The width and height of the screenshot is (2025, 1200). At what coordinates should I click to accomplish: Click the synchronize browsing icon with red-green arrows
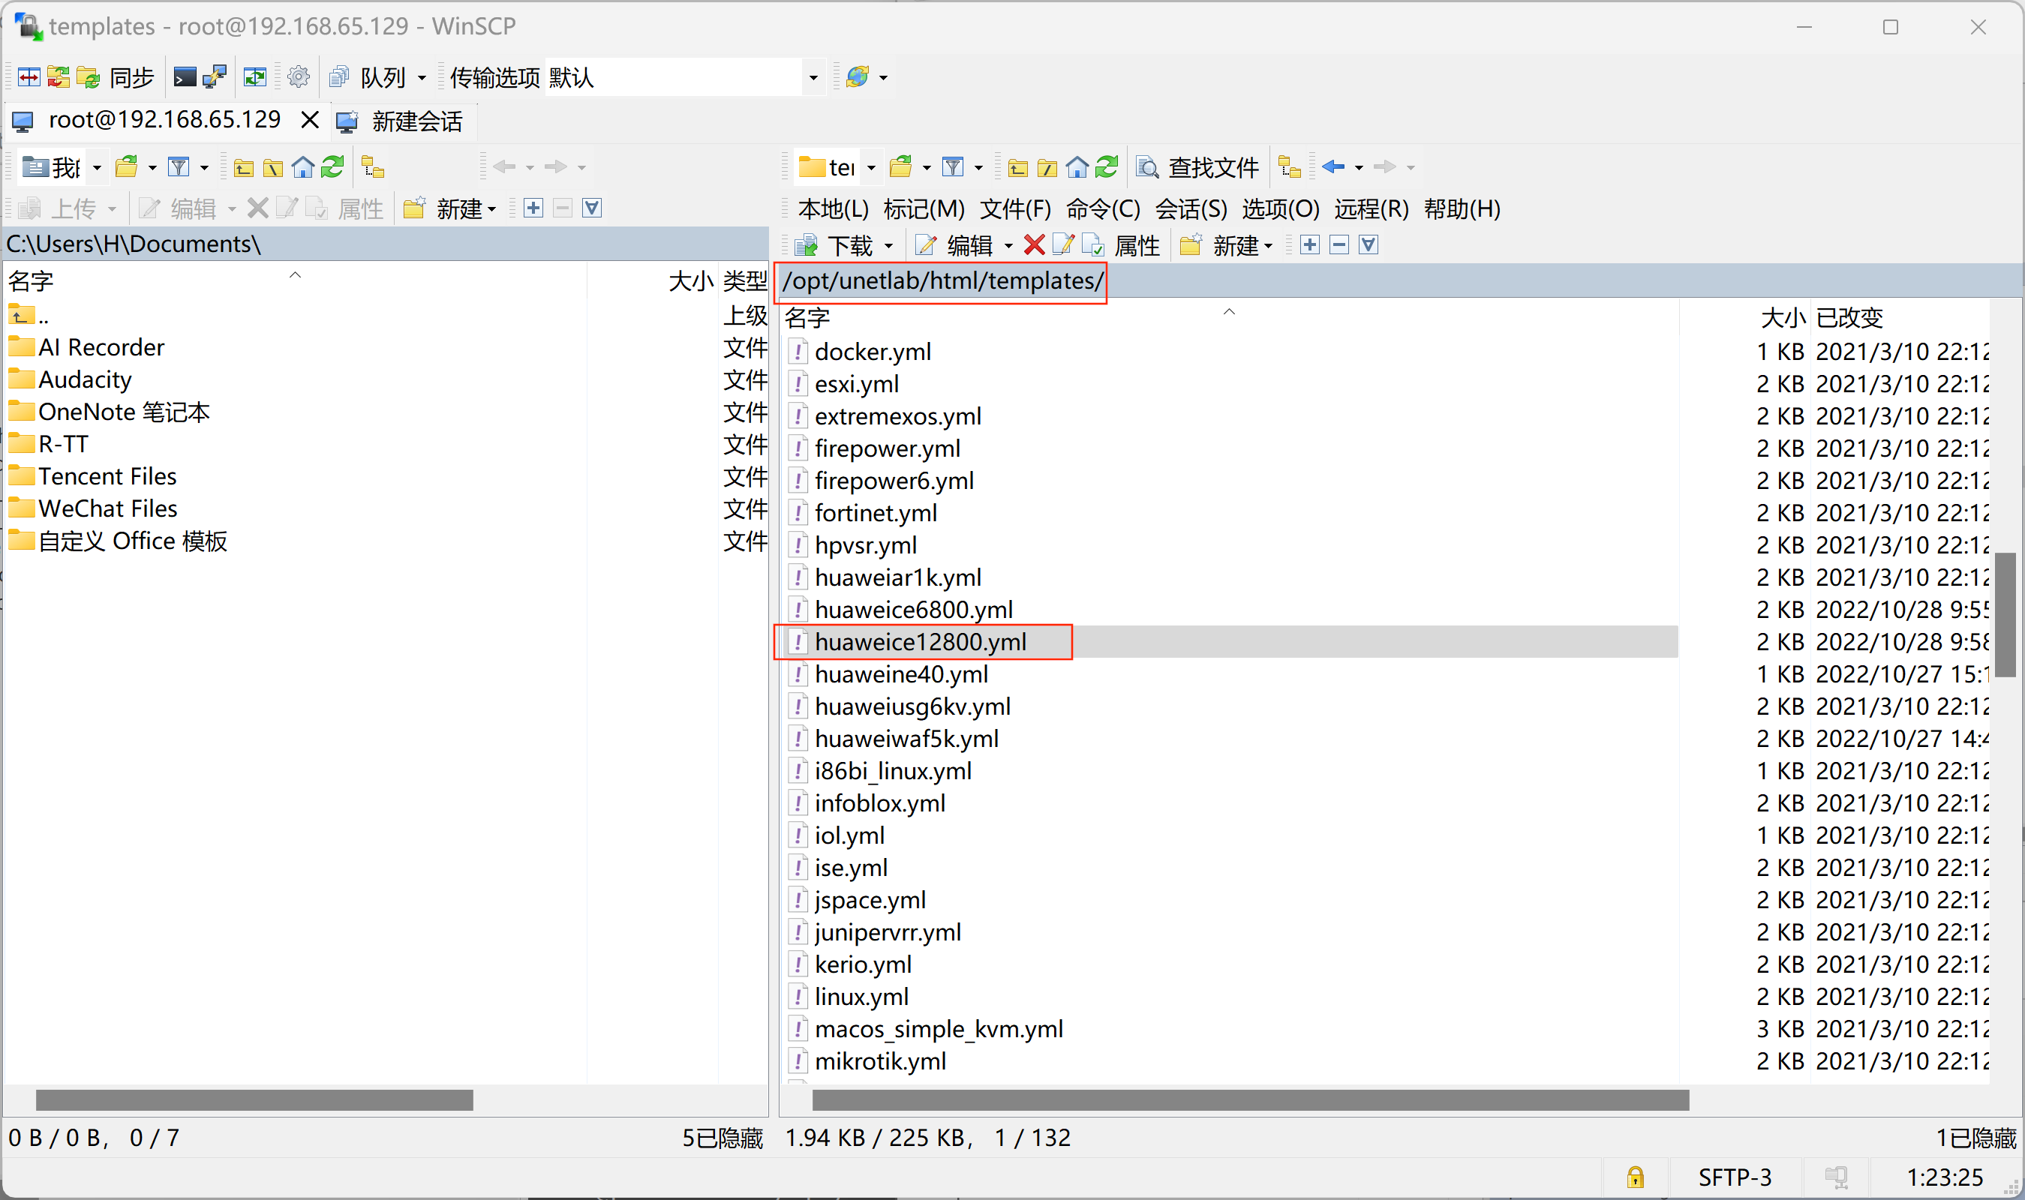coord(59,76)
